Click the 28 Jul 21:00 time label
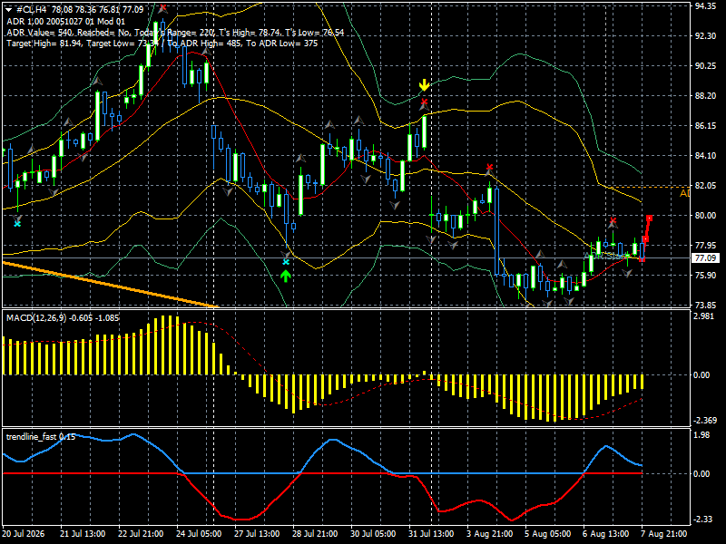The width and height of the screenshot is (726, 544). click(315, 534)
